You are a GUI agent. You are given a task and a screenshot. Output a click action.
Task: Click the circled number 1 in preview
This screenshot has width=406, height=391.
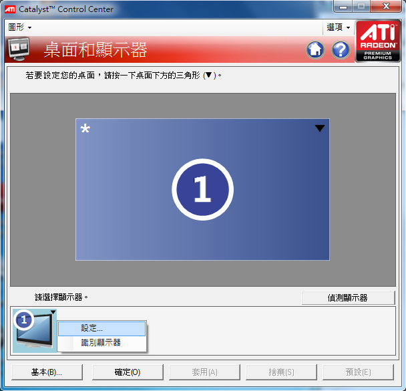click(x=202, y=189)
